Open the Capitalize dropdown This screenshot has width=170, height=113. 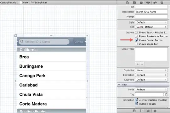[151, 70]
